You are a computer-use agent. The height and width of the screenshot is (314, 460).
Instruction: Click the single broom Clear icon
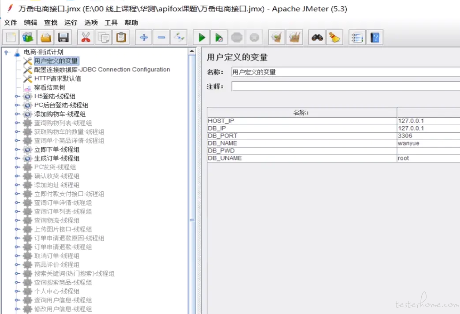pos(277,37)
